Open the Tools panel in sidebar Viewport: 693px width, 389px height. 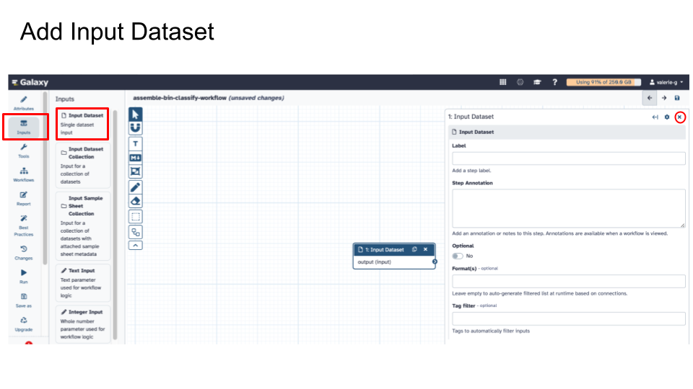pos(24,150)
